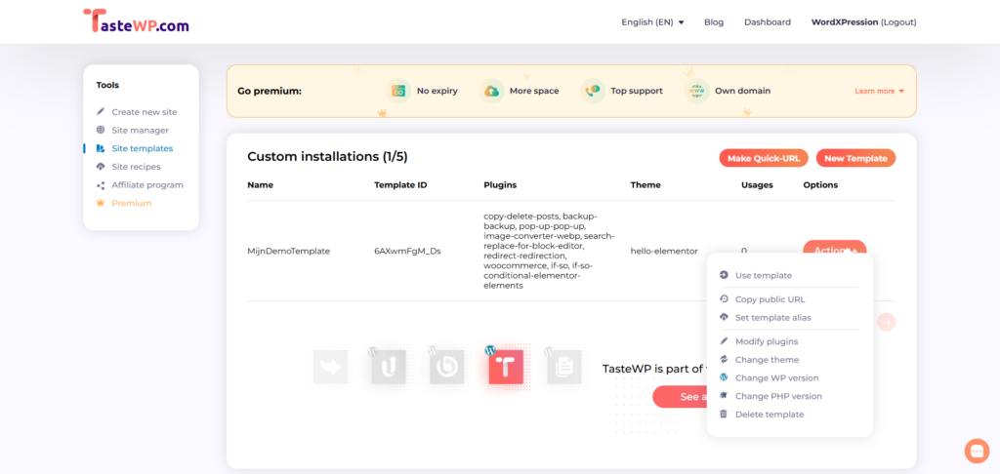Click the Usages column header
This screenshot has height=474, width=1000.
[757, 184]
